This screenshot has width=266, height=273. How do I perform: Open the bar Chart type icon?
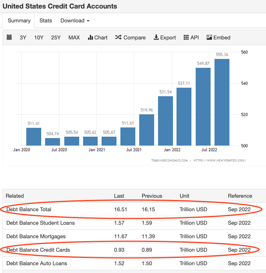pos(90,37)
